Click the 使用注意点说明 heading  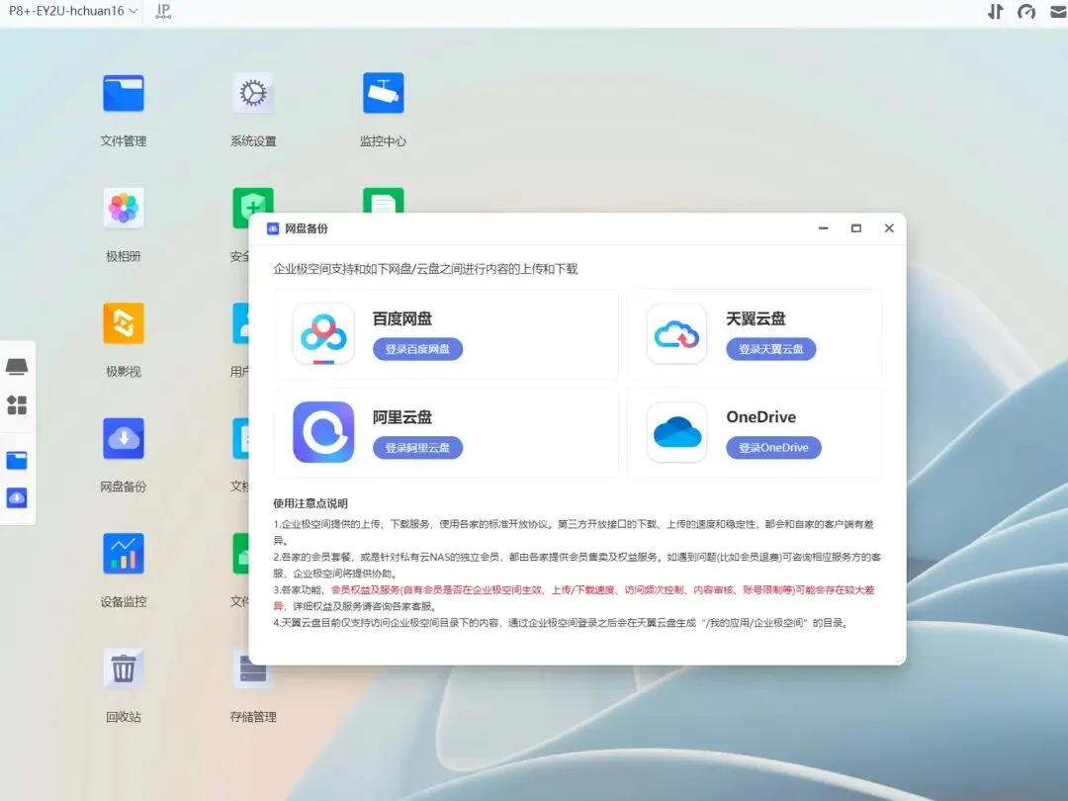point(311,503)
